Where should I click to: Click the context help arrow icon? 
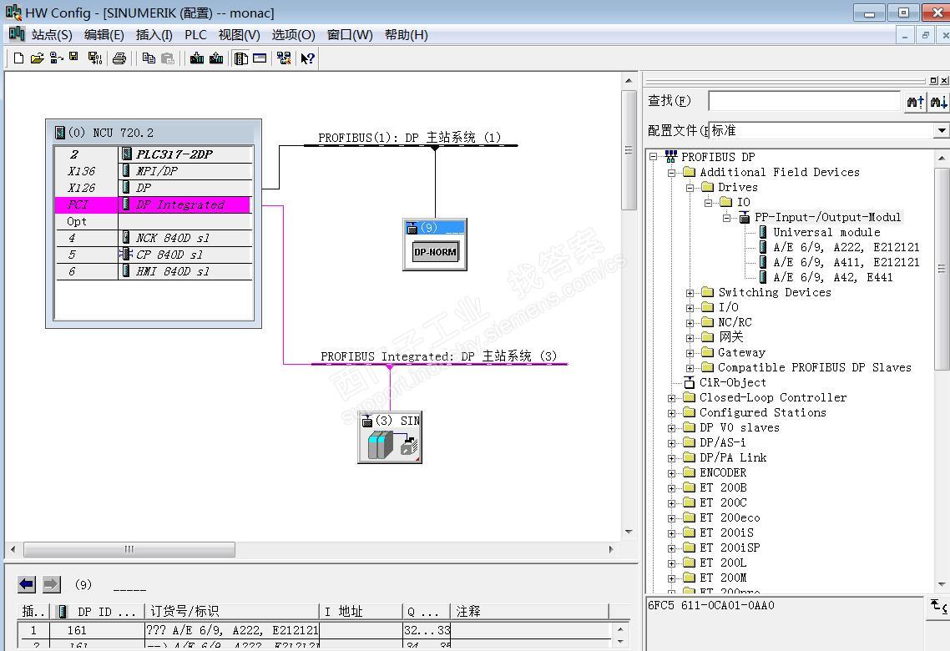[308, 58]
